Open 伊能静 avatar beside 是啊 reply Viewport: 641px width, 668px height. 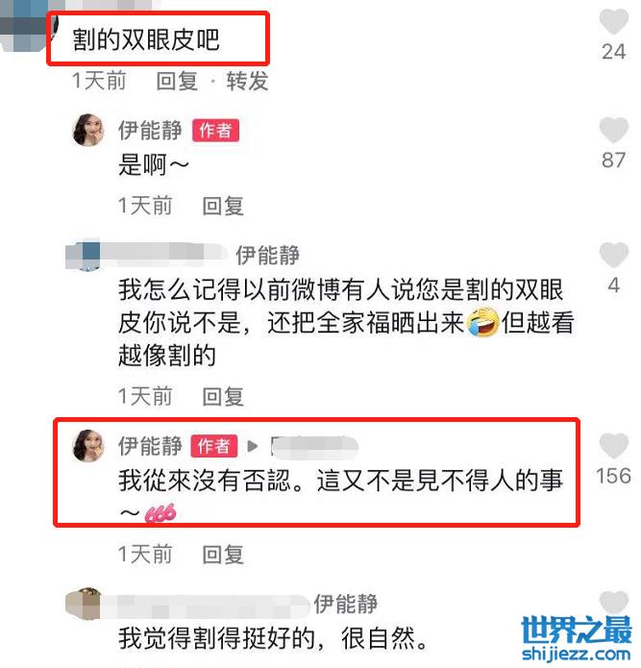tap(88, 130)
